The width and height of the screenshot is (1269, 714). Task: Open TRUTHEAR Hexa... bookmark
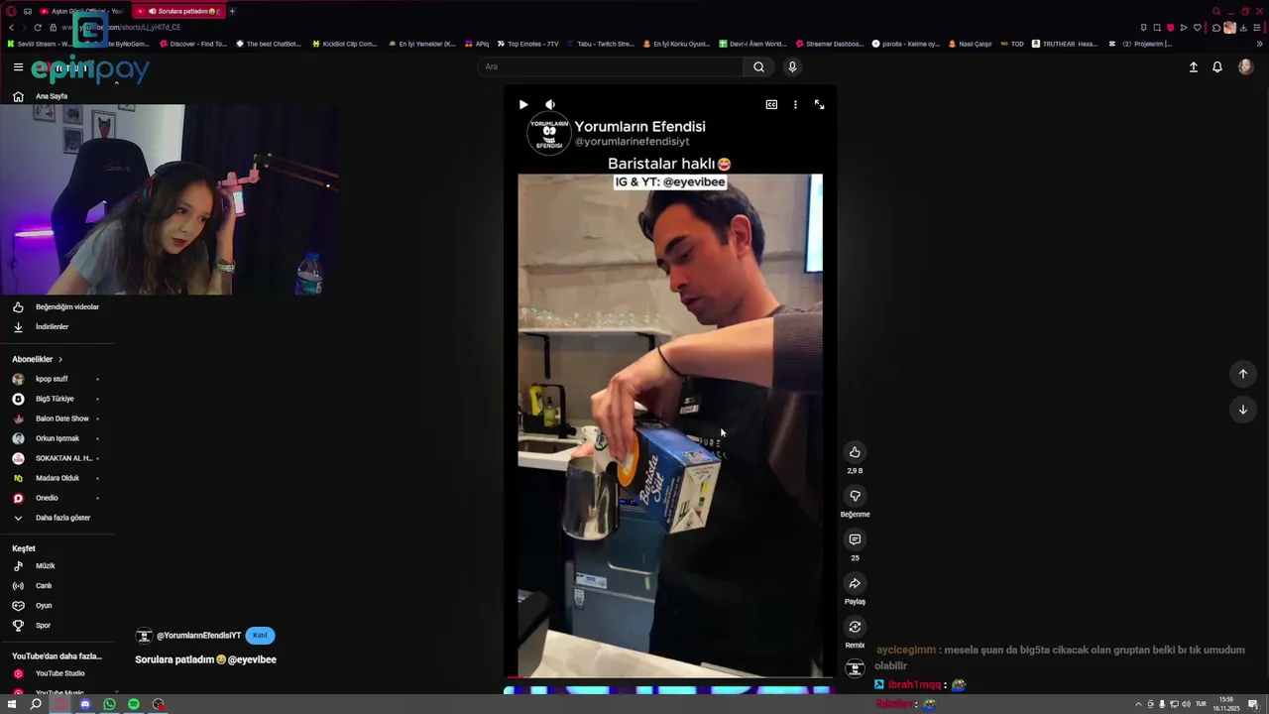pyautogui.click(x=1065, y=44)
